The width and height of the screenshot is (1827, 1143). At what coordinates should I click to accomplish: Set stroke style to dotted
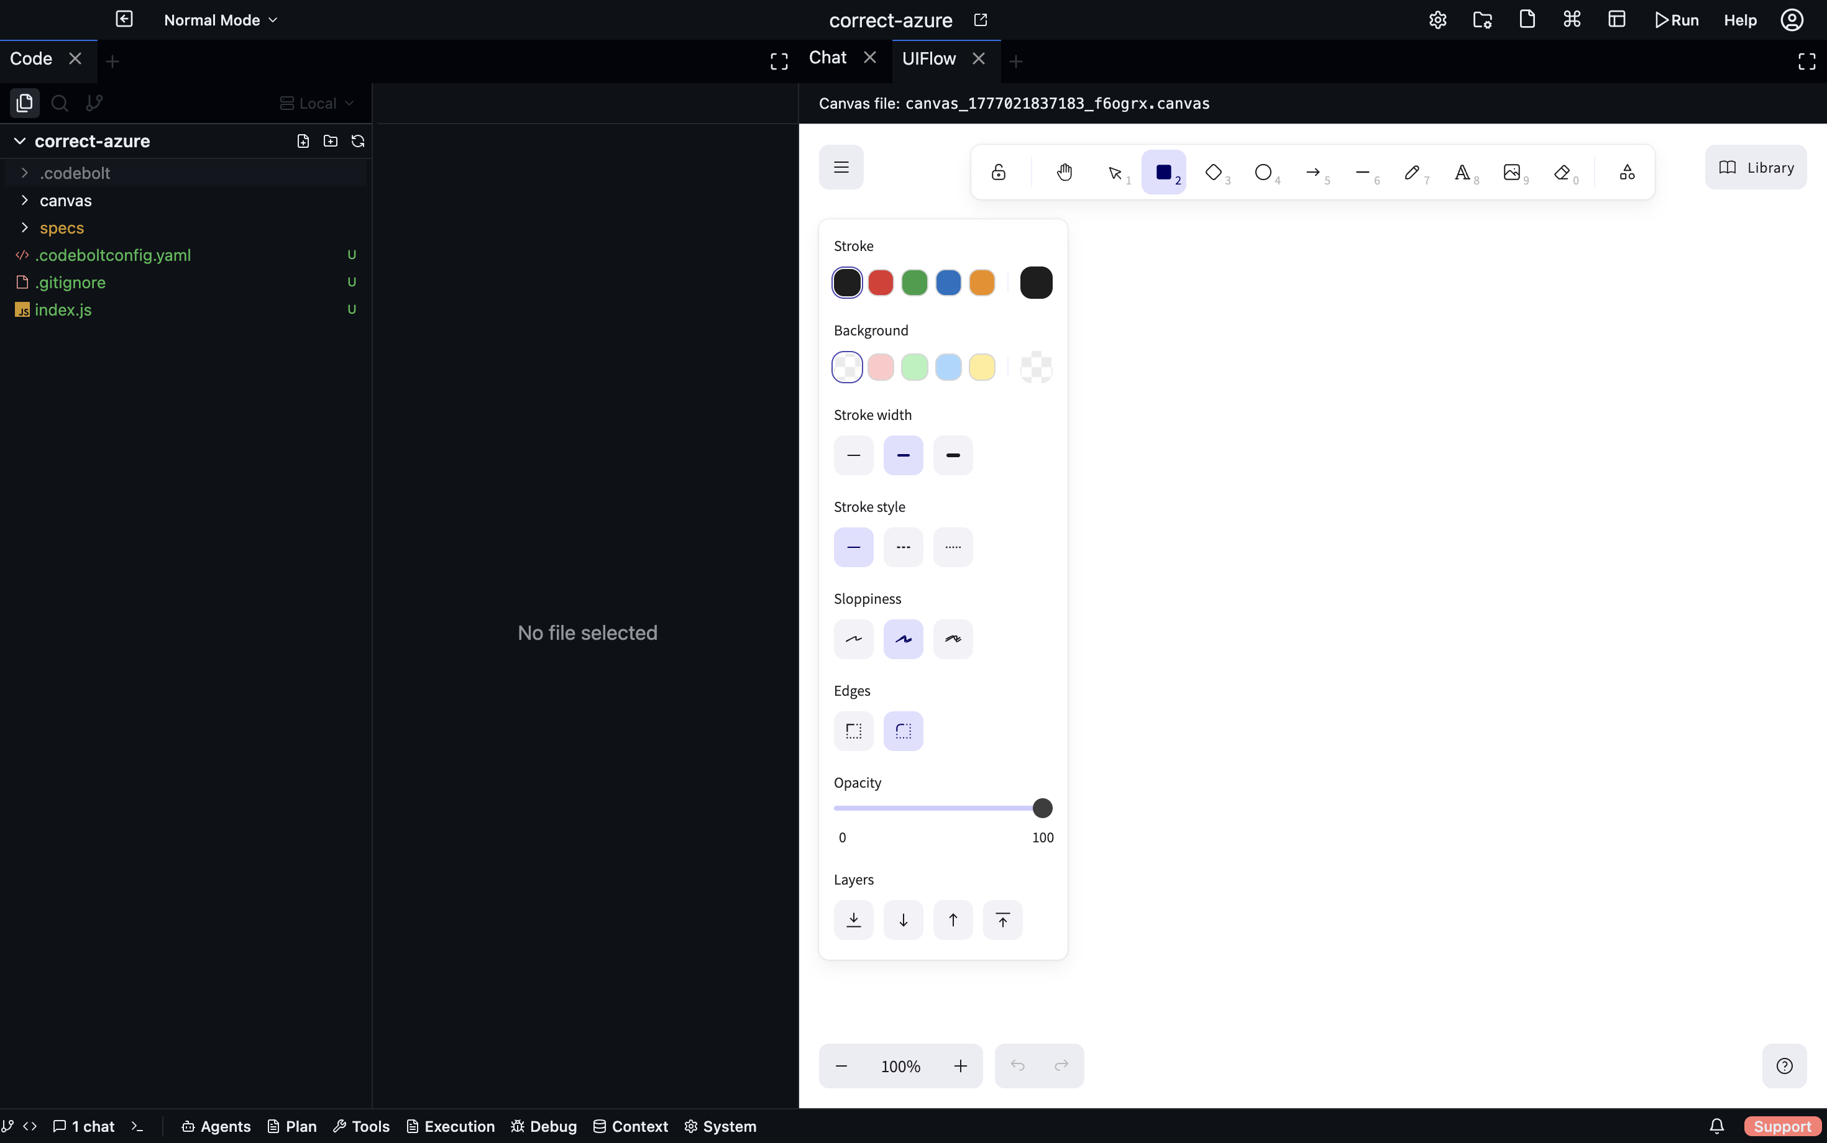pyautogui.click(x=953, y=547)
